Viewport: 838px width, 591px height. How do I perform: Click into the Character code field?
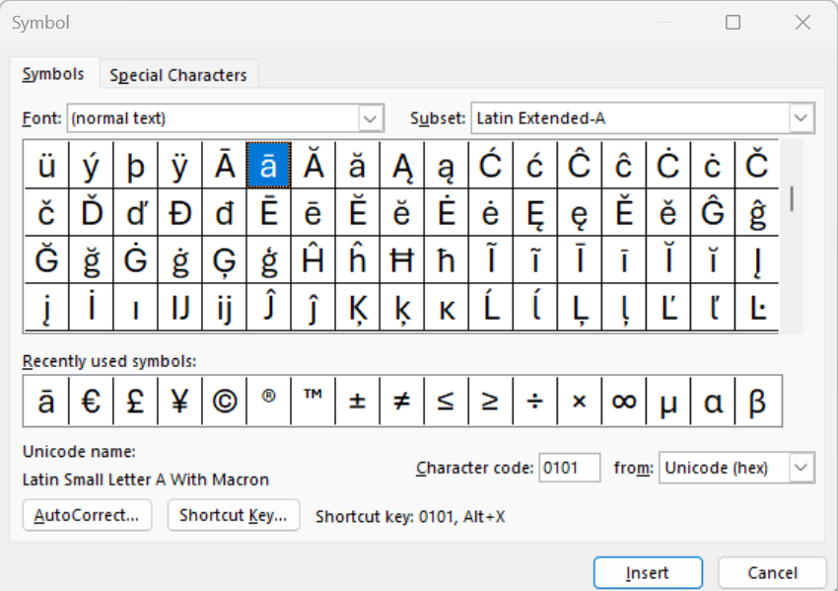(x=570, y=468)
